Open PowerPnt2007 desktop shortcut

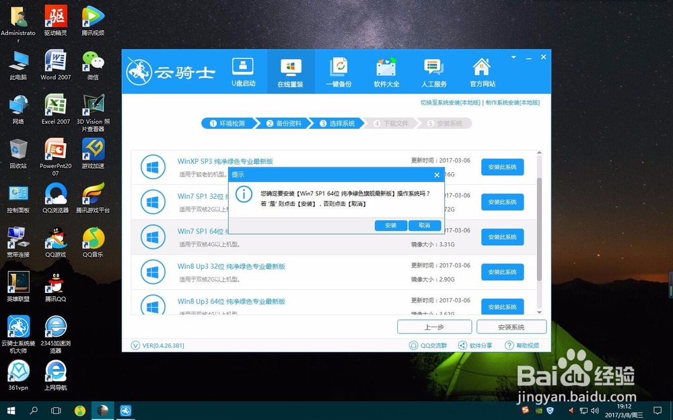tap(56, 157)
